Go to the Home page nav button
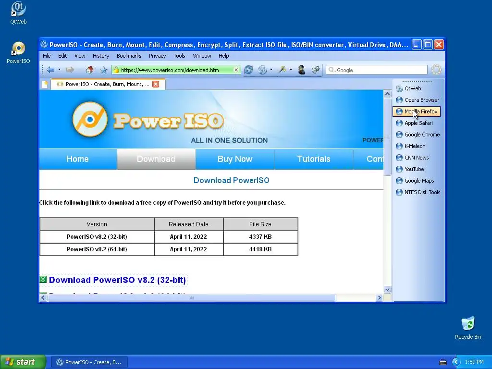The height and width of the screenshot is (369, 492). coord(77,159)
